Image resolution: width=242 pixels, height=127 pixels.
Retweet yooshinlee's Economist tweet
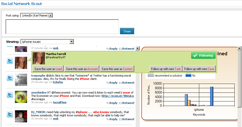(127, 103)
